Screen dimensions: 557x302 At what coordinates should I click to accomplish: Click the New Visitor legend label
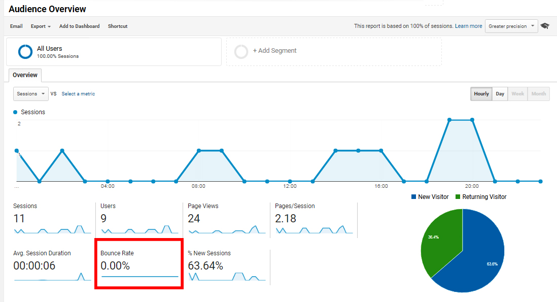coord(433,197)
